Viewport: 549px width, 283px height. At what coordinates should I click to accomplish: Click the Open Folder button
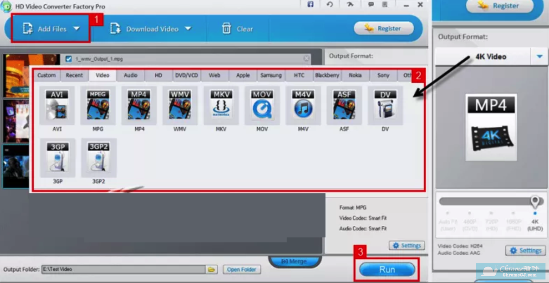pyautogui.click(x=241, y=269)
